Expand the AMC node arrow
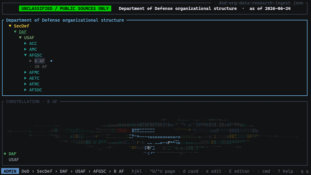 (x=25, y=49)
